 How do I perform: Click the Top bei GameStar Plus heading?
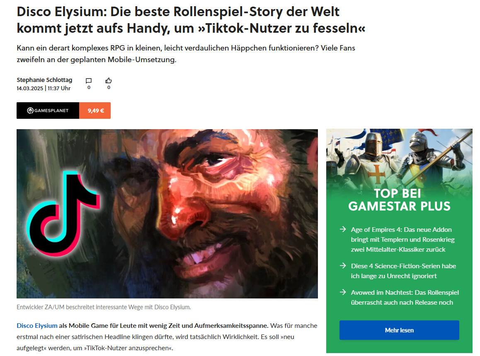coord(399,200)
